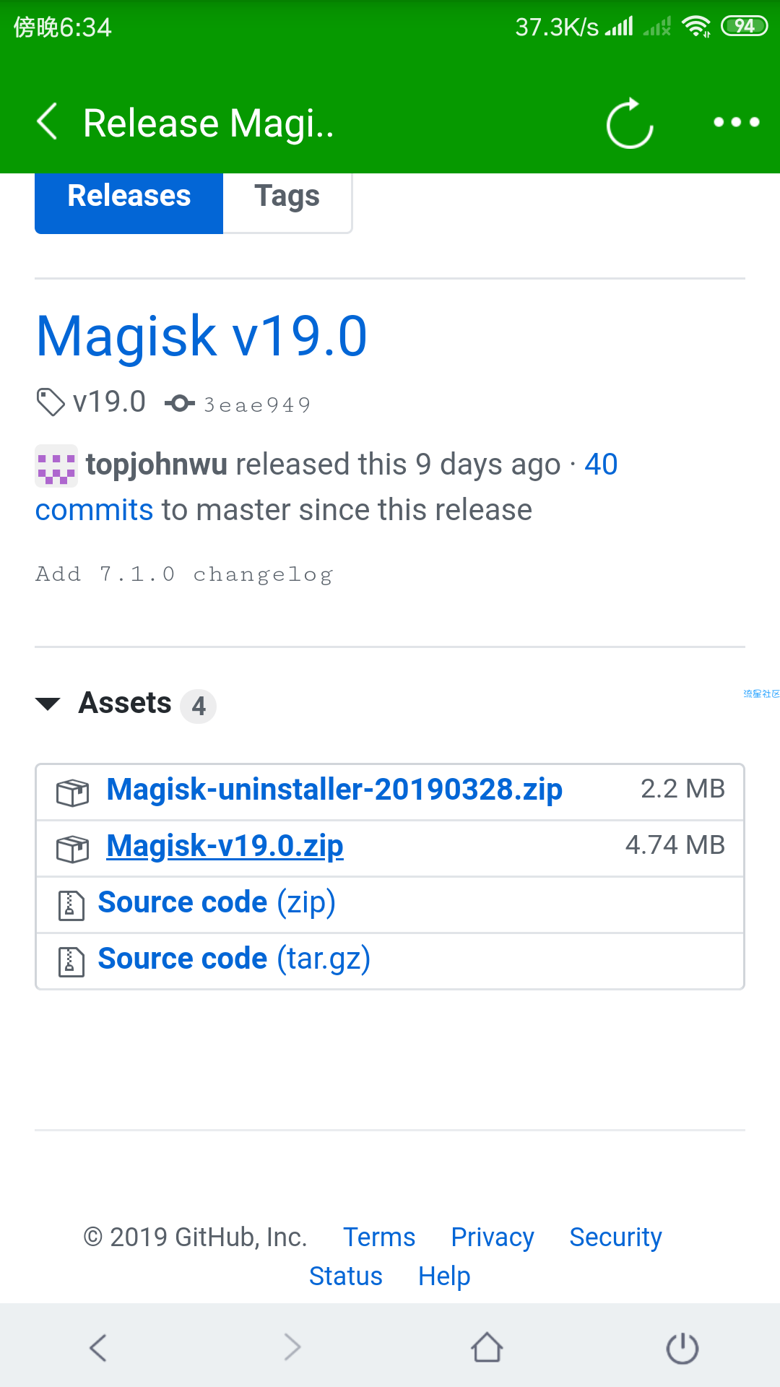
Task: Tap the back arrow in the green header
Action: tap(48, 121)
